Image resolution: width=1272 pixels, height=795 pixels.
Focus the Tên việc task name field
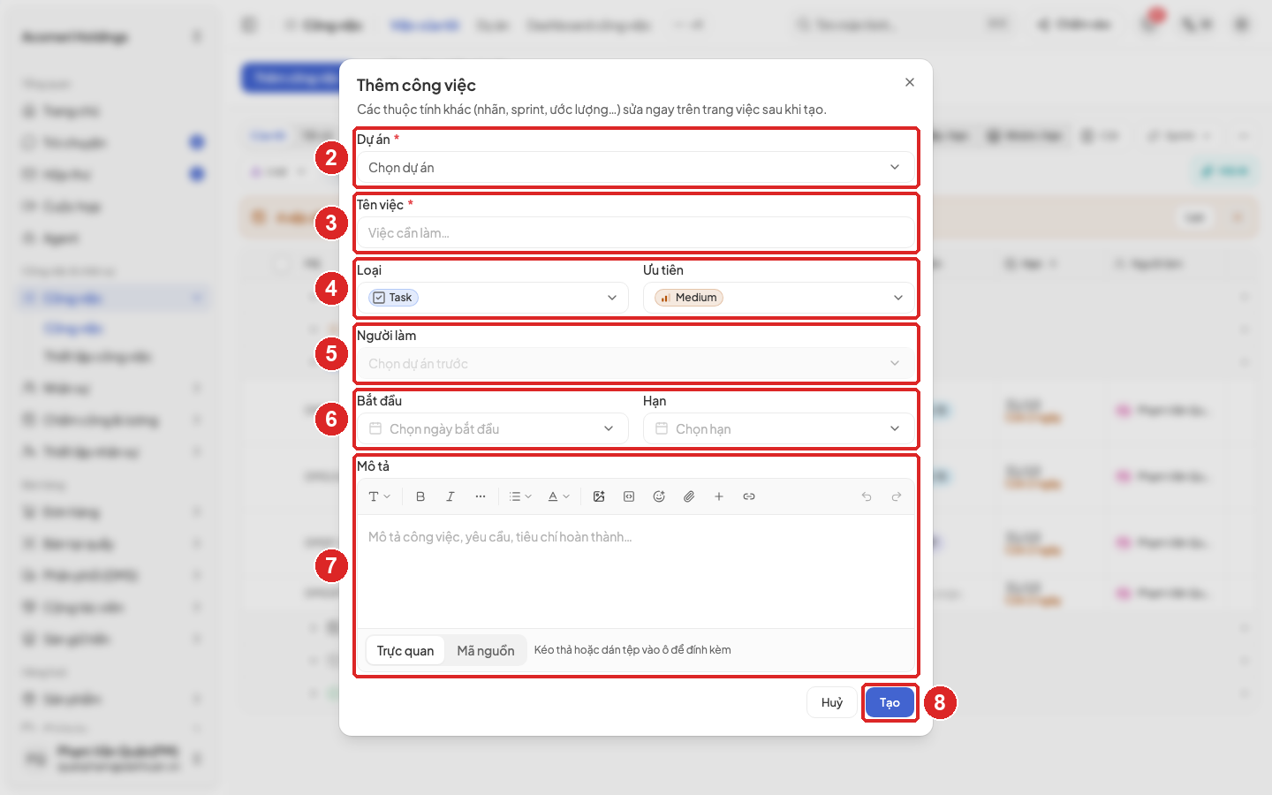point(636,233)
